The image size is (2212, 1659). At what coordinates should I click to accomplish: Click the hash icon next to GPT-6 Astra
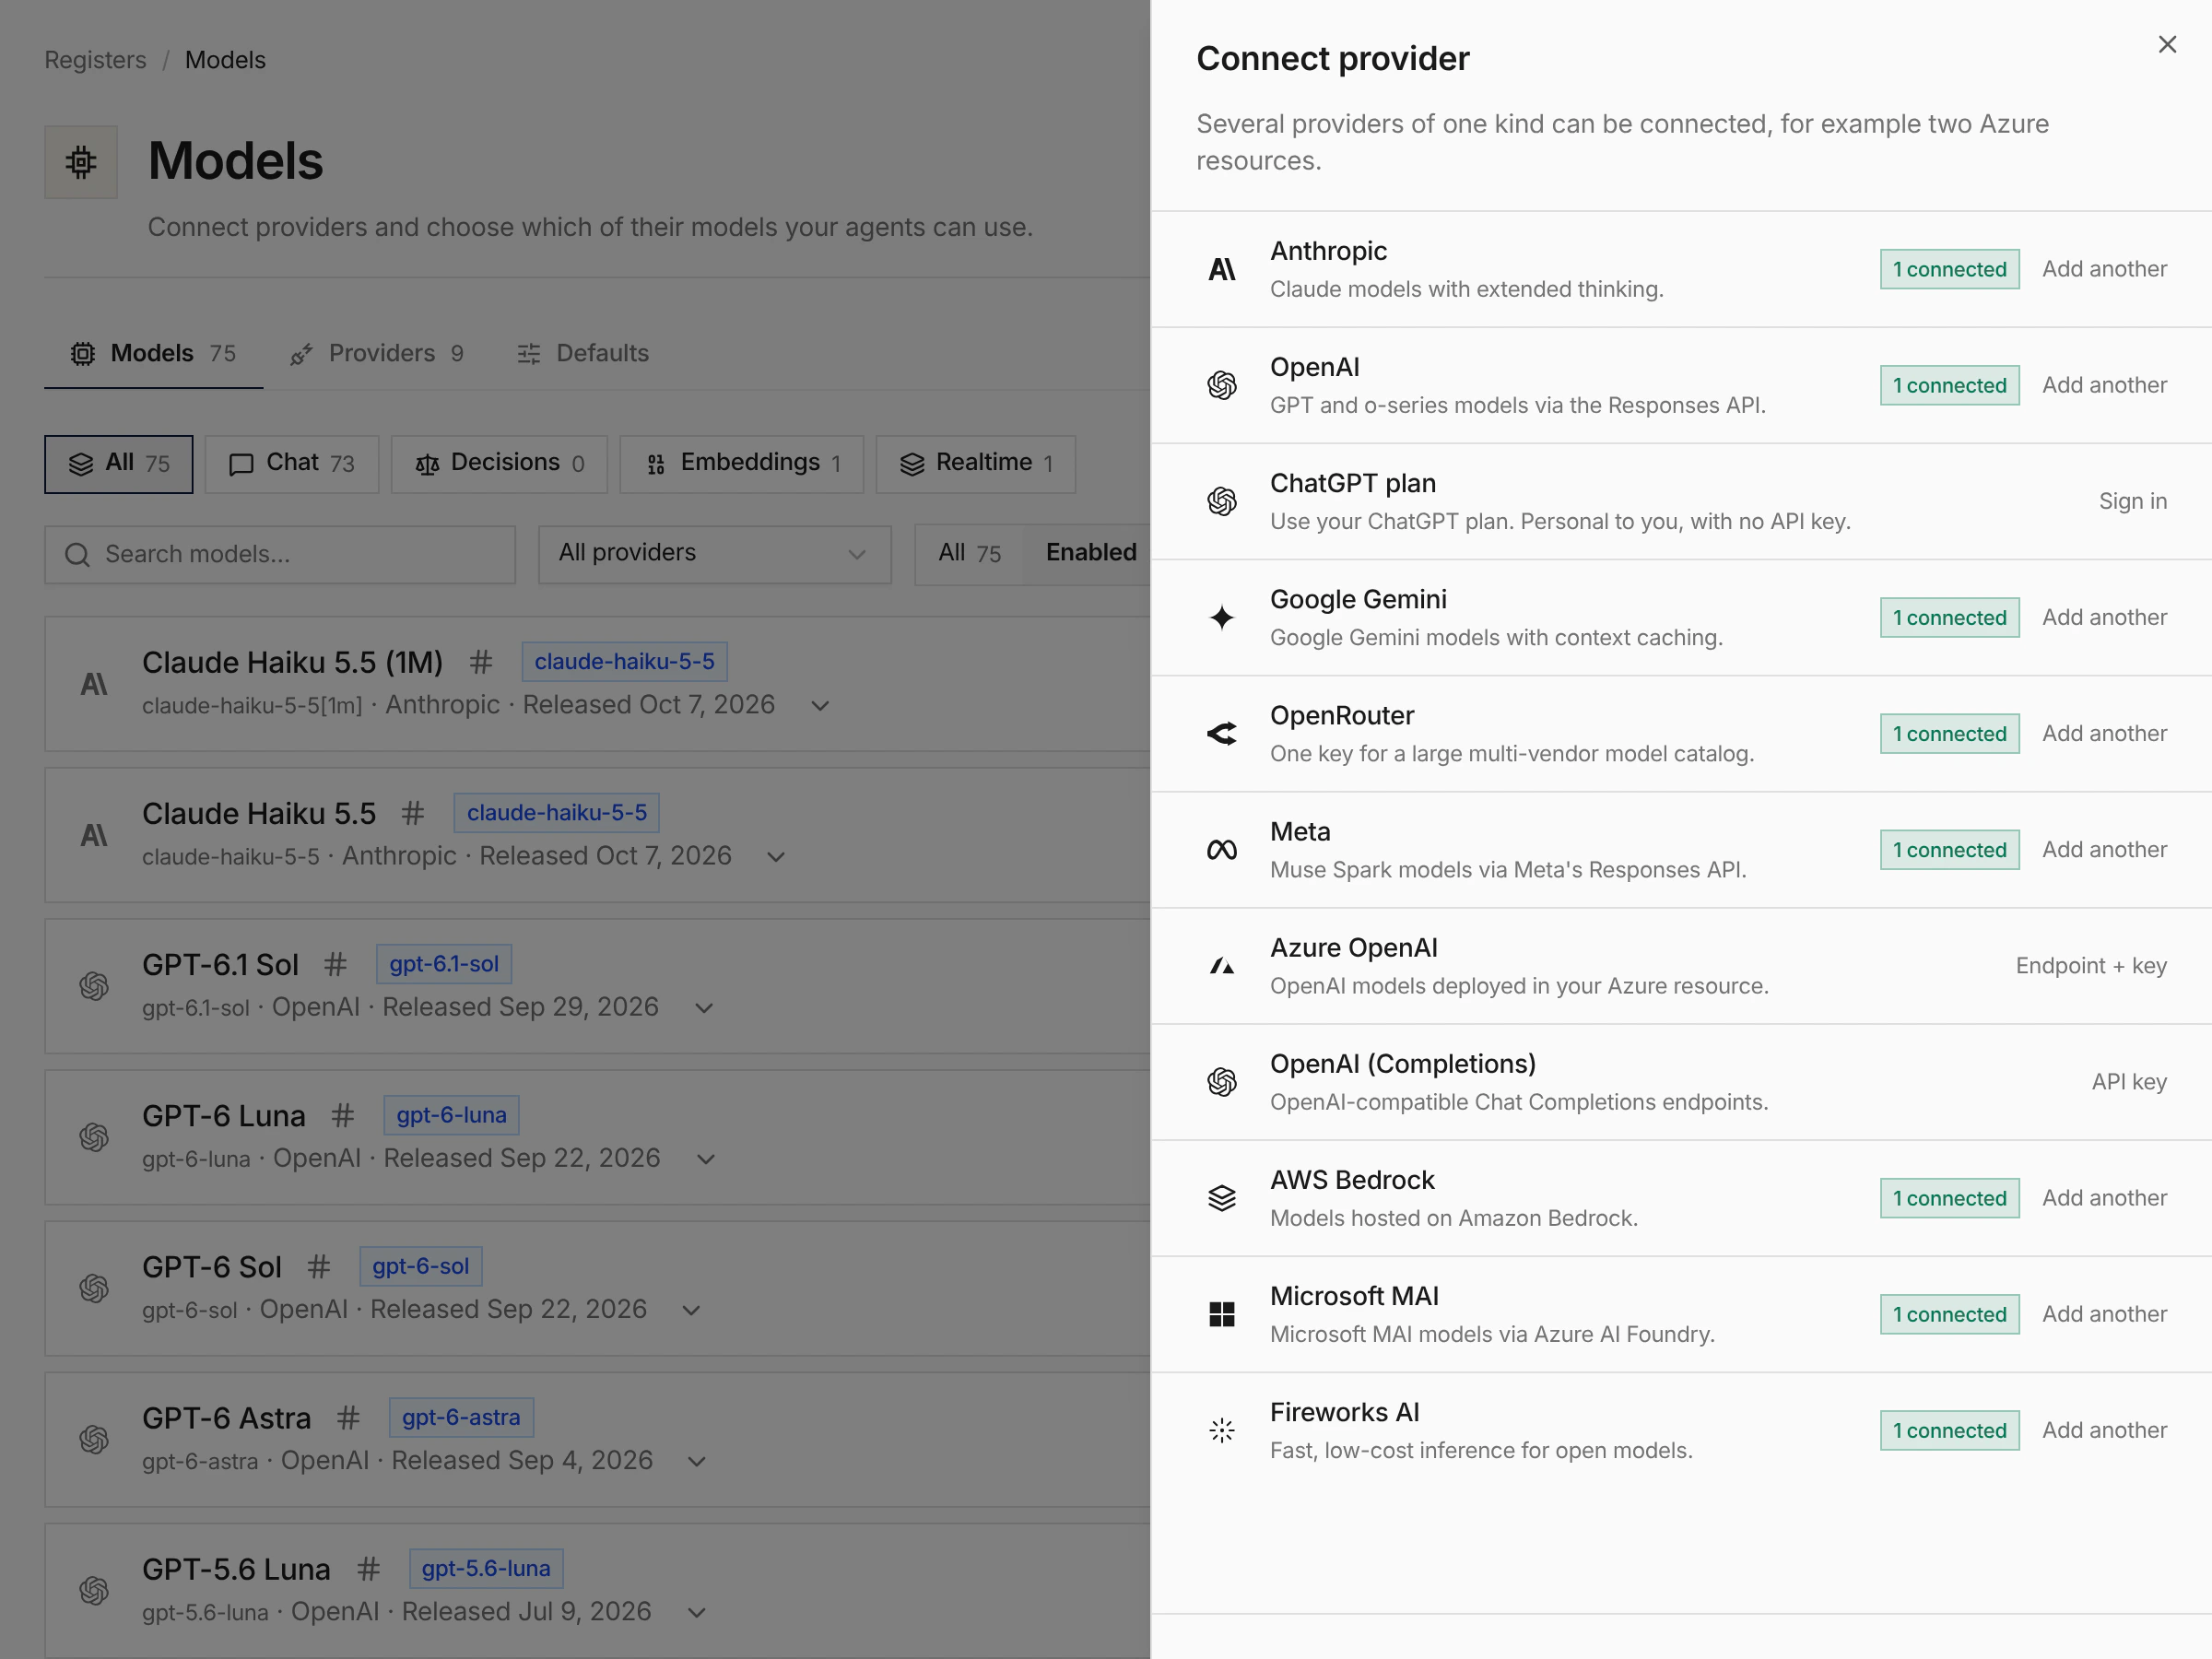(x=347, y=1417)
